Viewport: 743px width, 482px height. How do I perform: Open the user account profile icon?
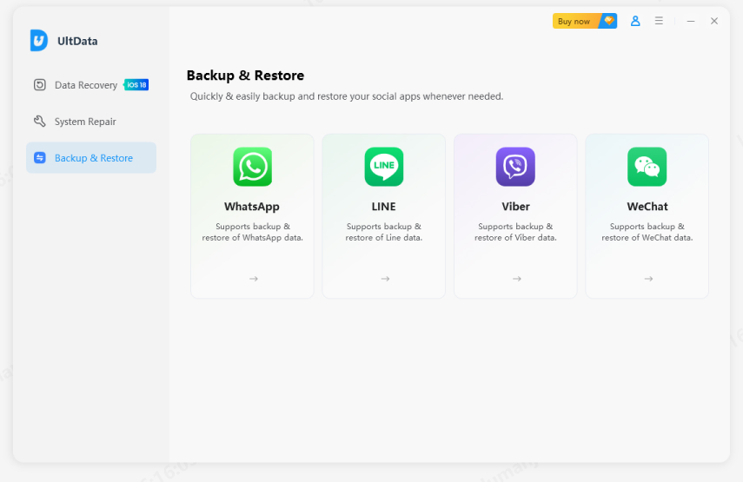point(635,21)
